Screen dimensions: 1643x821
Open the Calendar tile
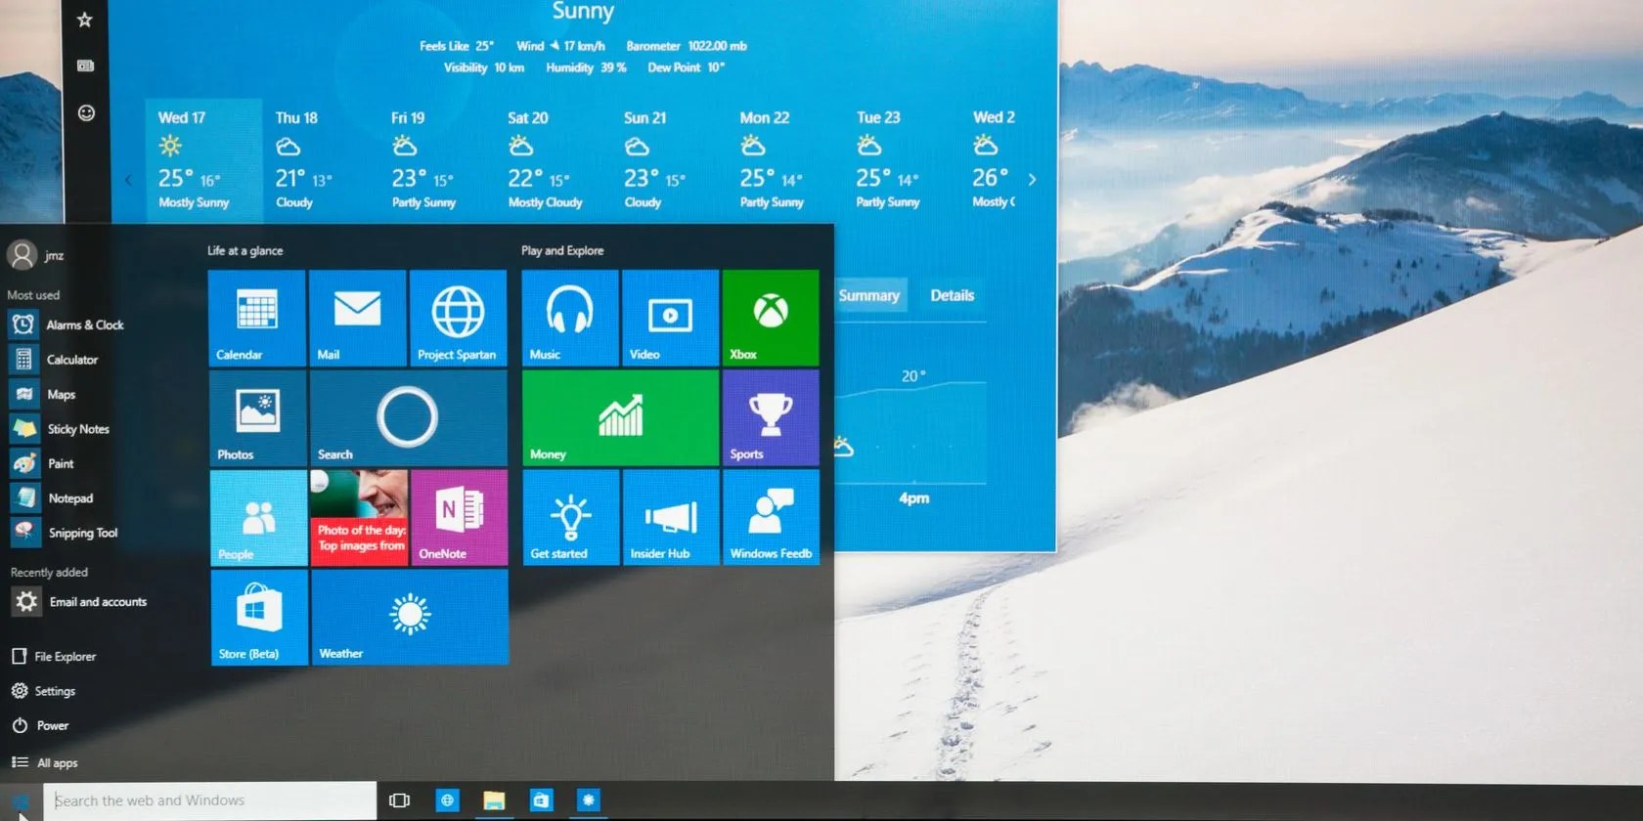coord(257,319)
